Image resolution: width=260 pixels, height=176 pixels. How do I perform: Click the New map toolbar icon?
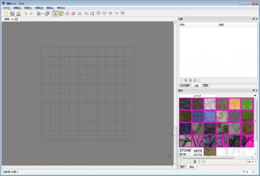[x=6, y=14]
